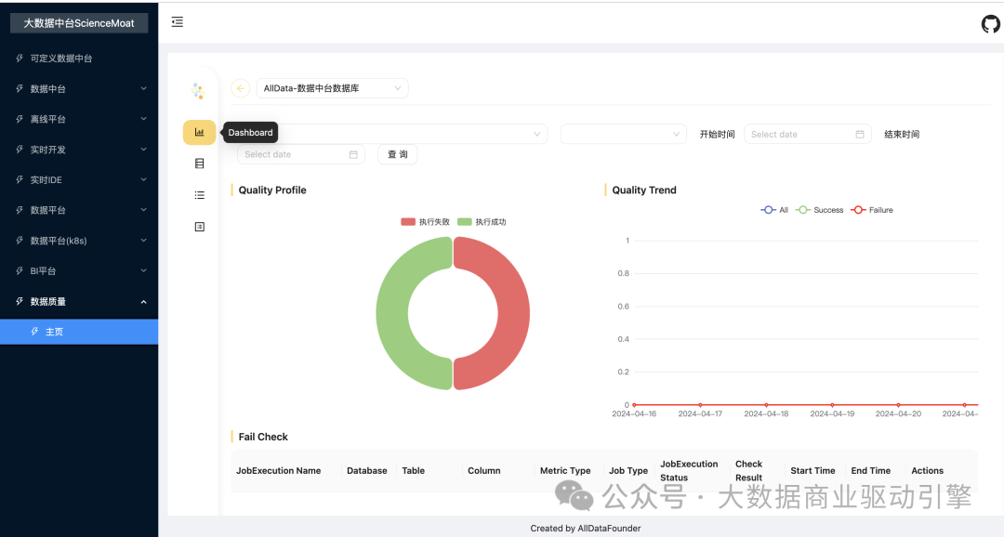Click the round back arrow button

click(241, 88)
